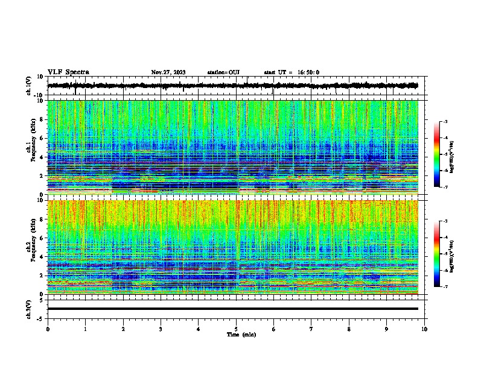This screenshot has width=478, height=369.
Task: Click the "VLF Spectra" title text
Action: [68, 72]
